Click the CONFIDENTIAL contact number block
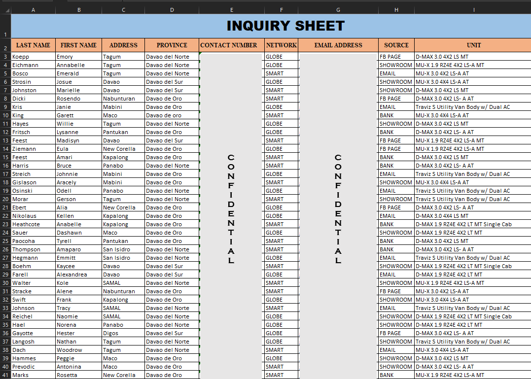The width and height of the screenshot is (531, 379). pos(231,215)
